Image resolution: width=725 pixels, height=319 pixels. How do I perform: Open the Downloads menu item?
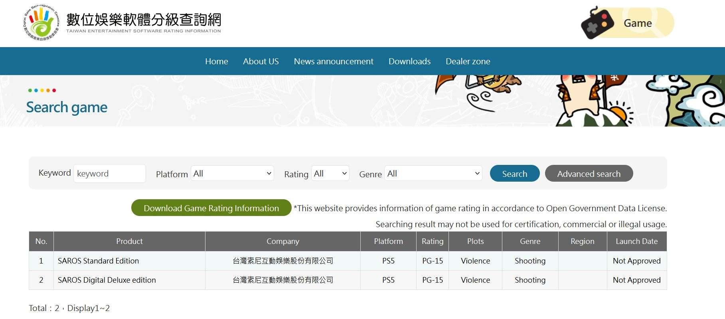click(x=409, y=61)
